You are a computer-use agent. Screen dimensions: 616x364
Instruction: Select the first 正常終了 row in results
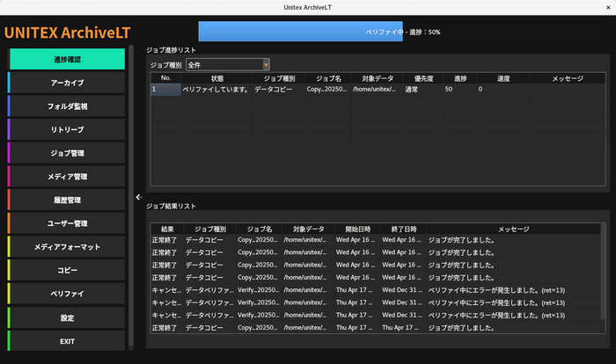coord(376,240)
